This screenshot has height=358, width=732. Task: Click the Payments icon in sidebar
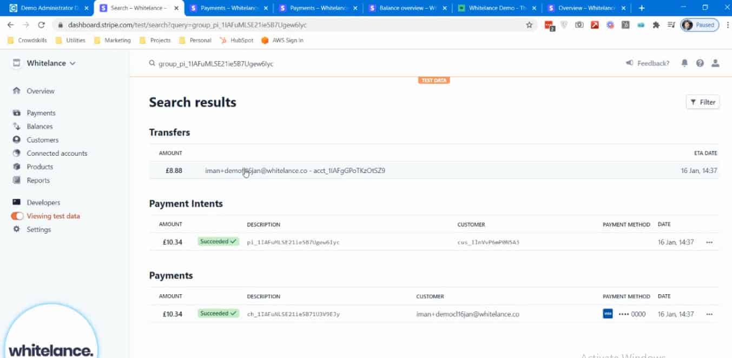tap(16, 113)
